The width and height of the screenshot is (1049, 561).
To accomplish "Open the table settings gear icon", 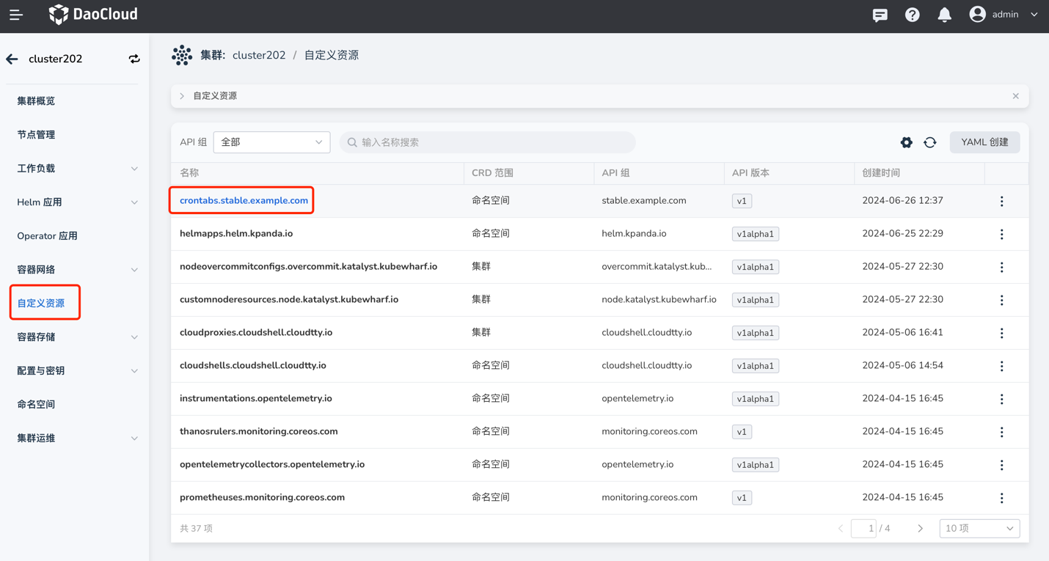I will [906, 142].
